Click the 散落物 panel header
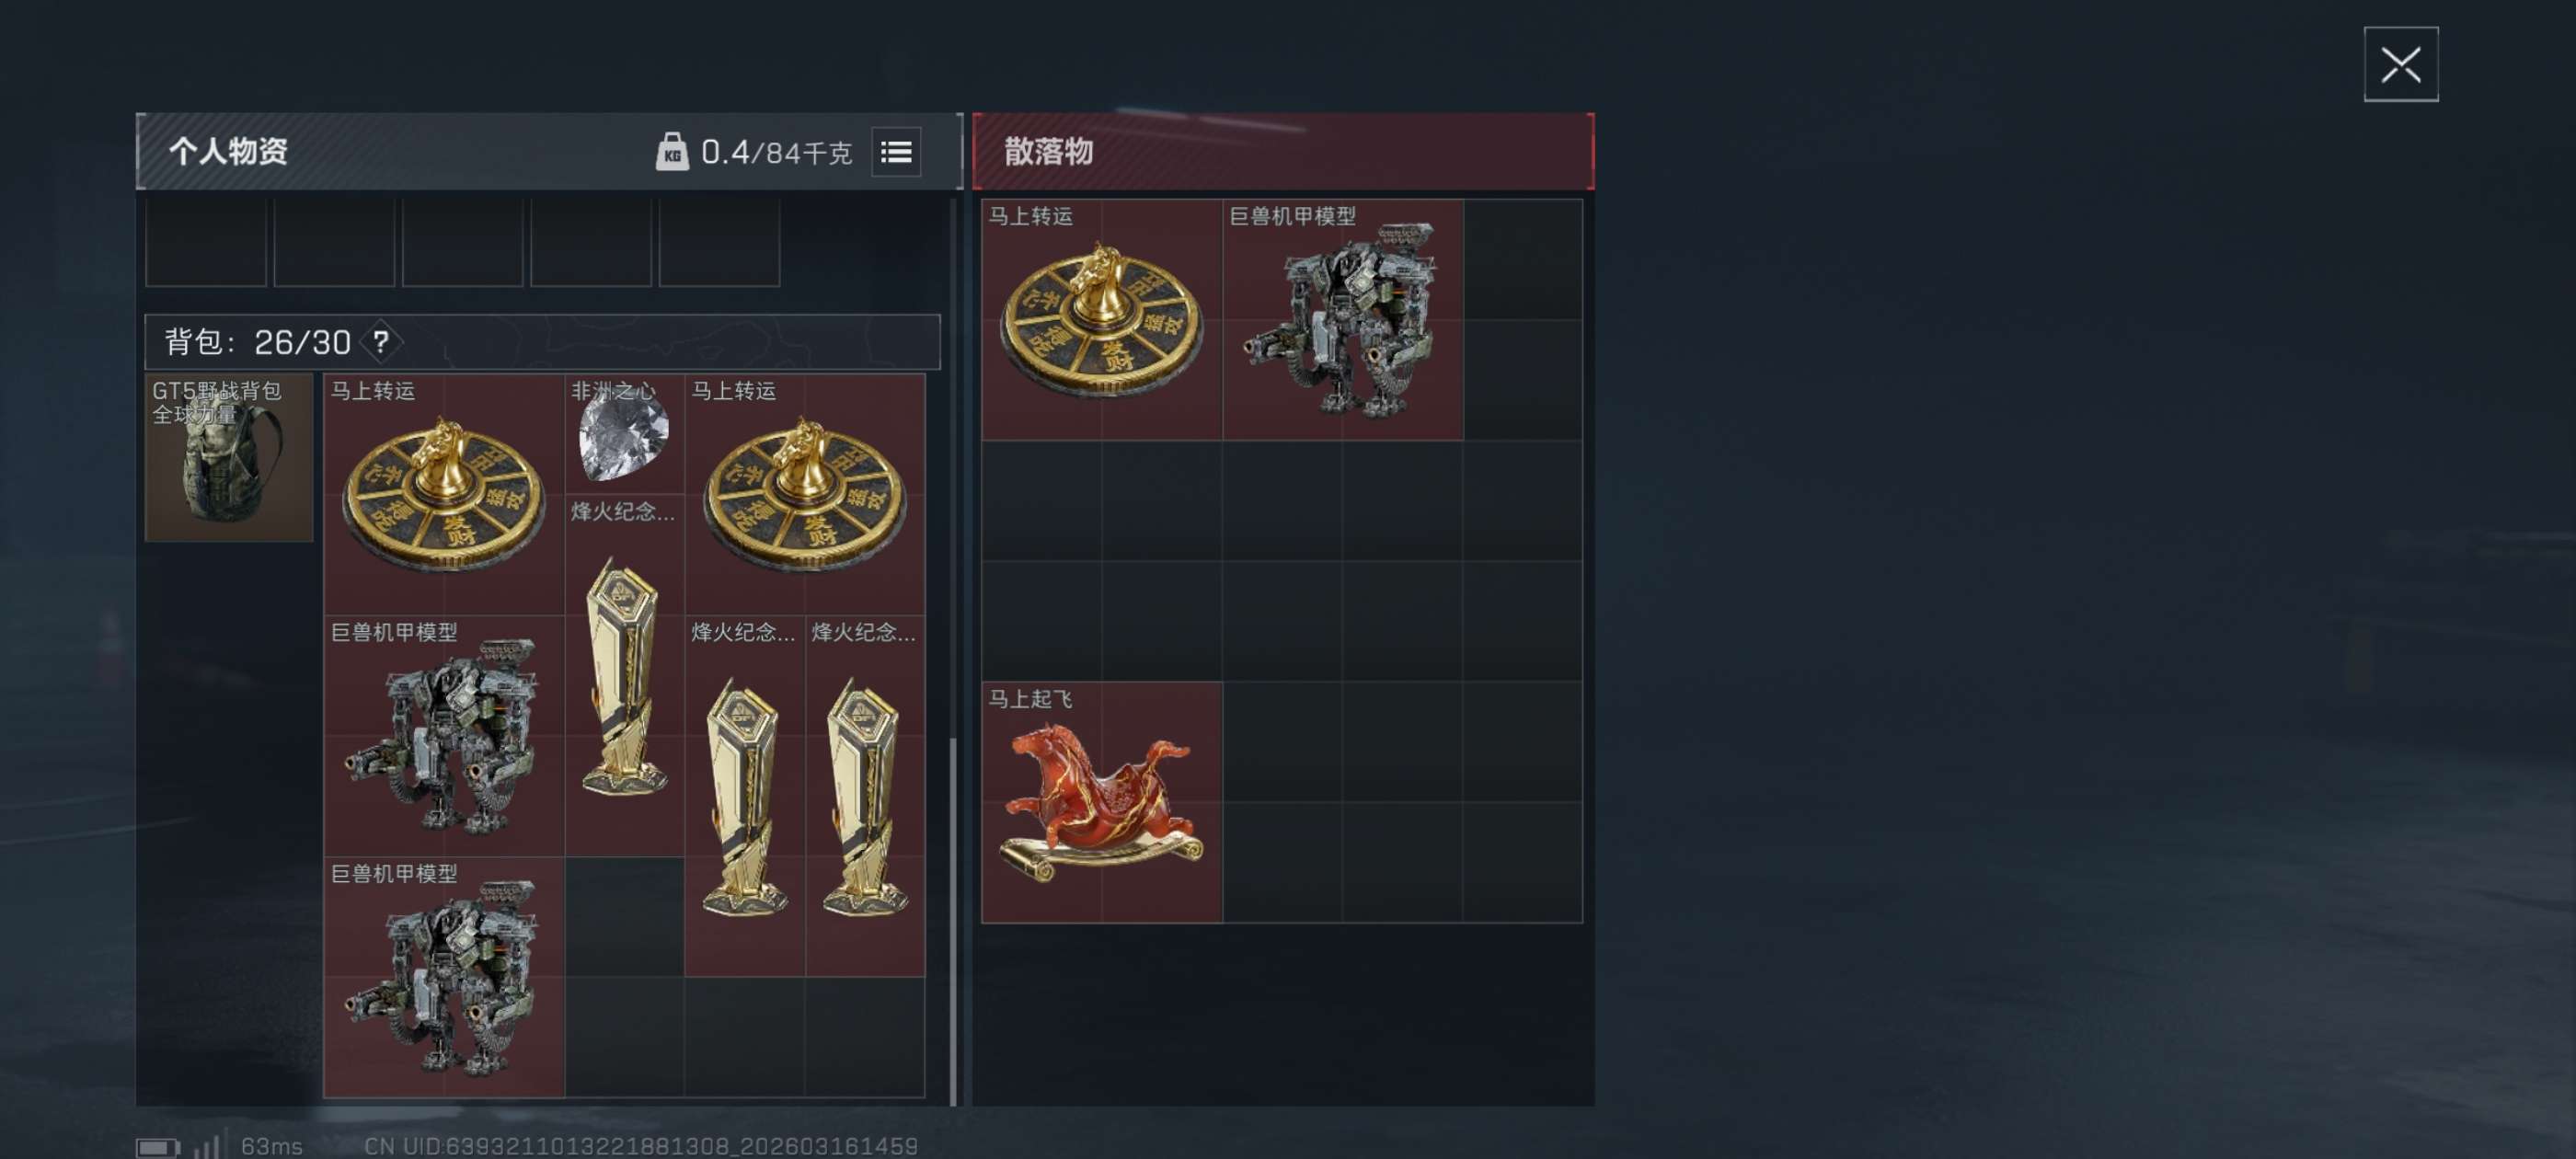 pos(1283,152)
